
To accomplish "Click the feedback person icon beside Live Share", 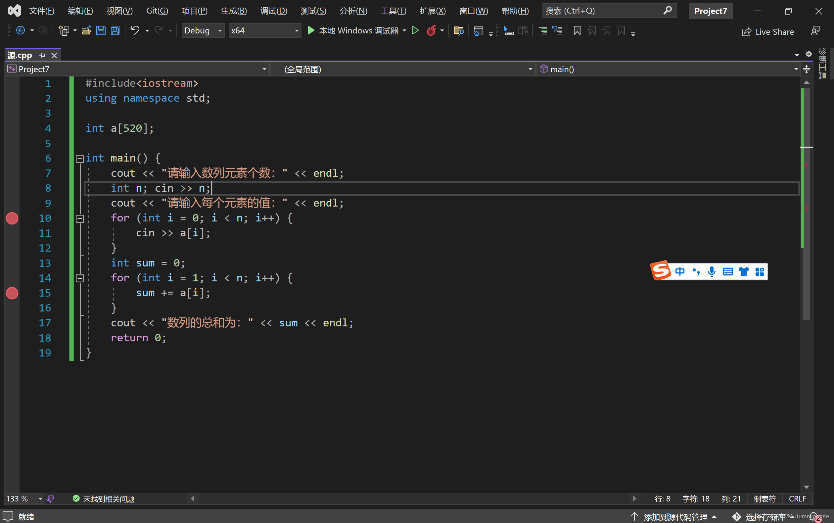I will 815,31.
